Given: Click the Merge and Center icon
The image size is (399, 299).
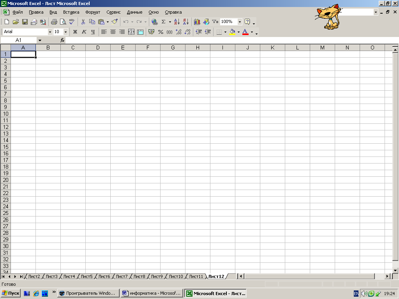Looking at the screenshot, I should 131,32.
